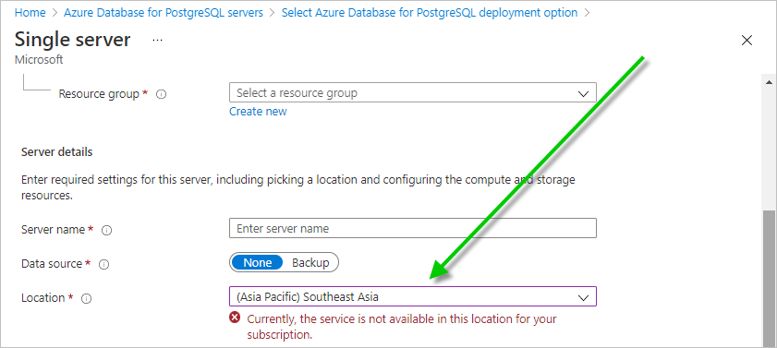Open the Location dropdown showing Southeast Asia
Viewport: 777px width, 348px height.
(x=413, y=297)
